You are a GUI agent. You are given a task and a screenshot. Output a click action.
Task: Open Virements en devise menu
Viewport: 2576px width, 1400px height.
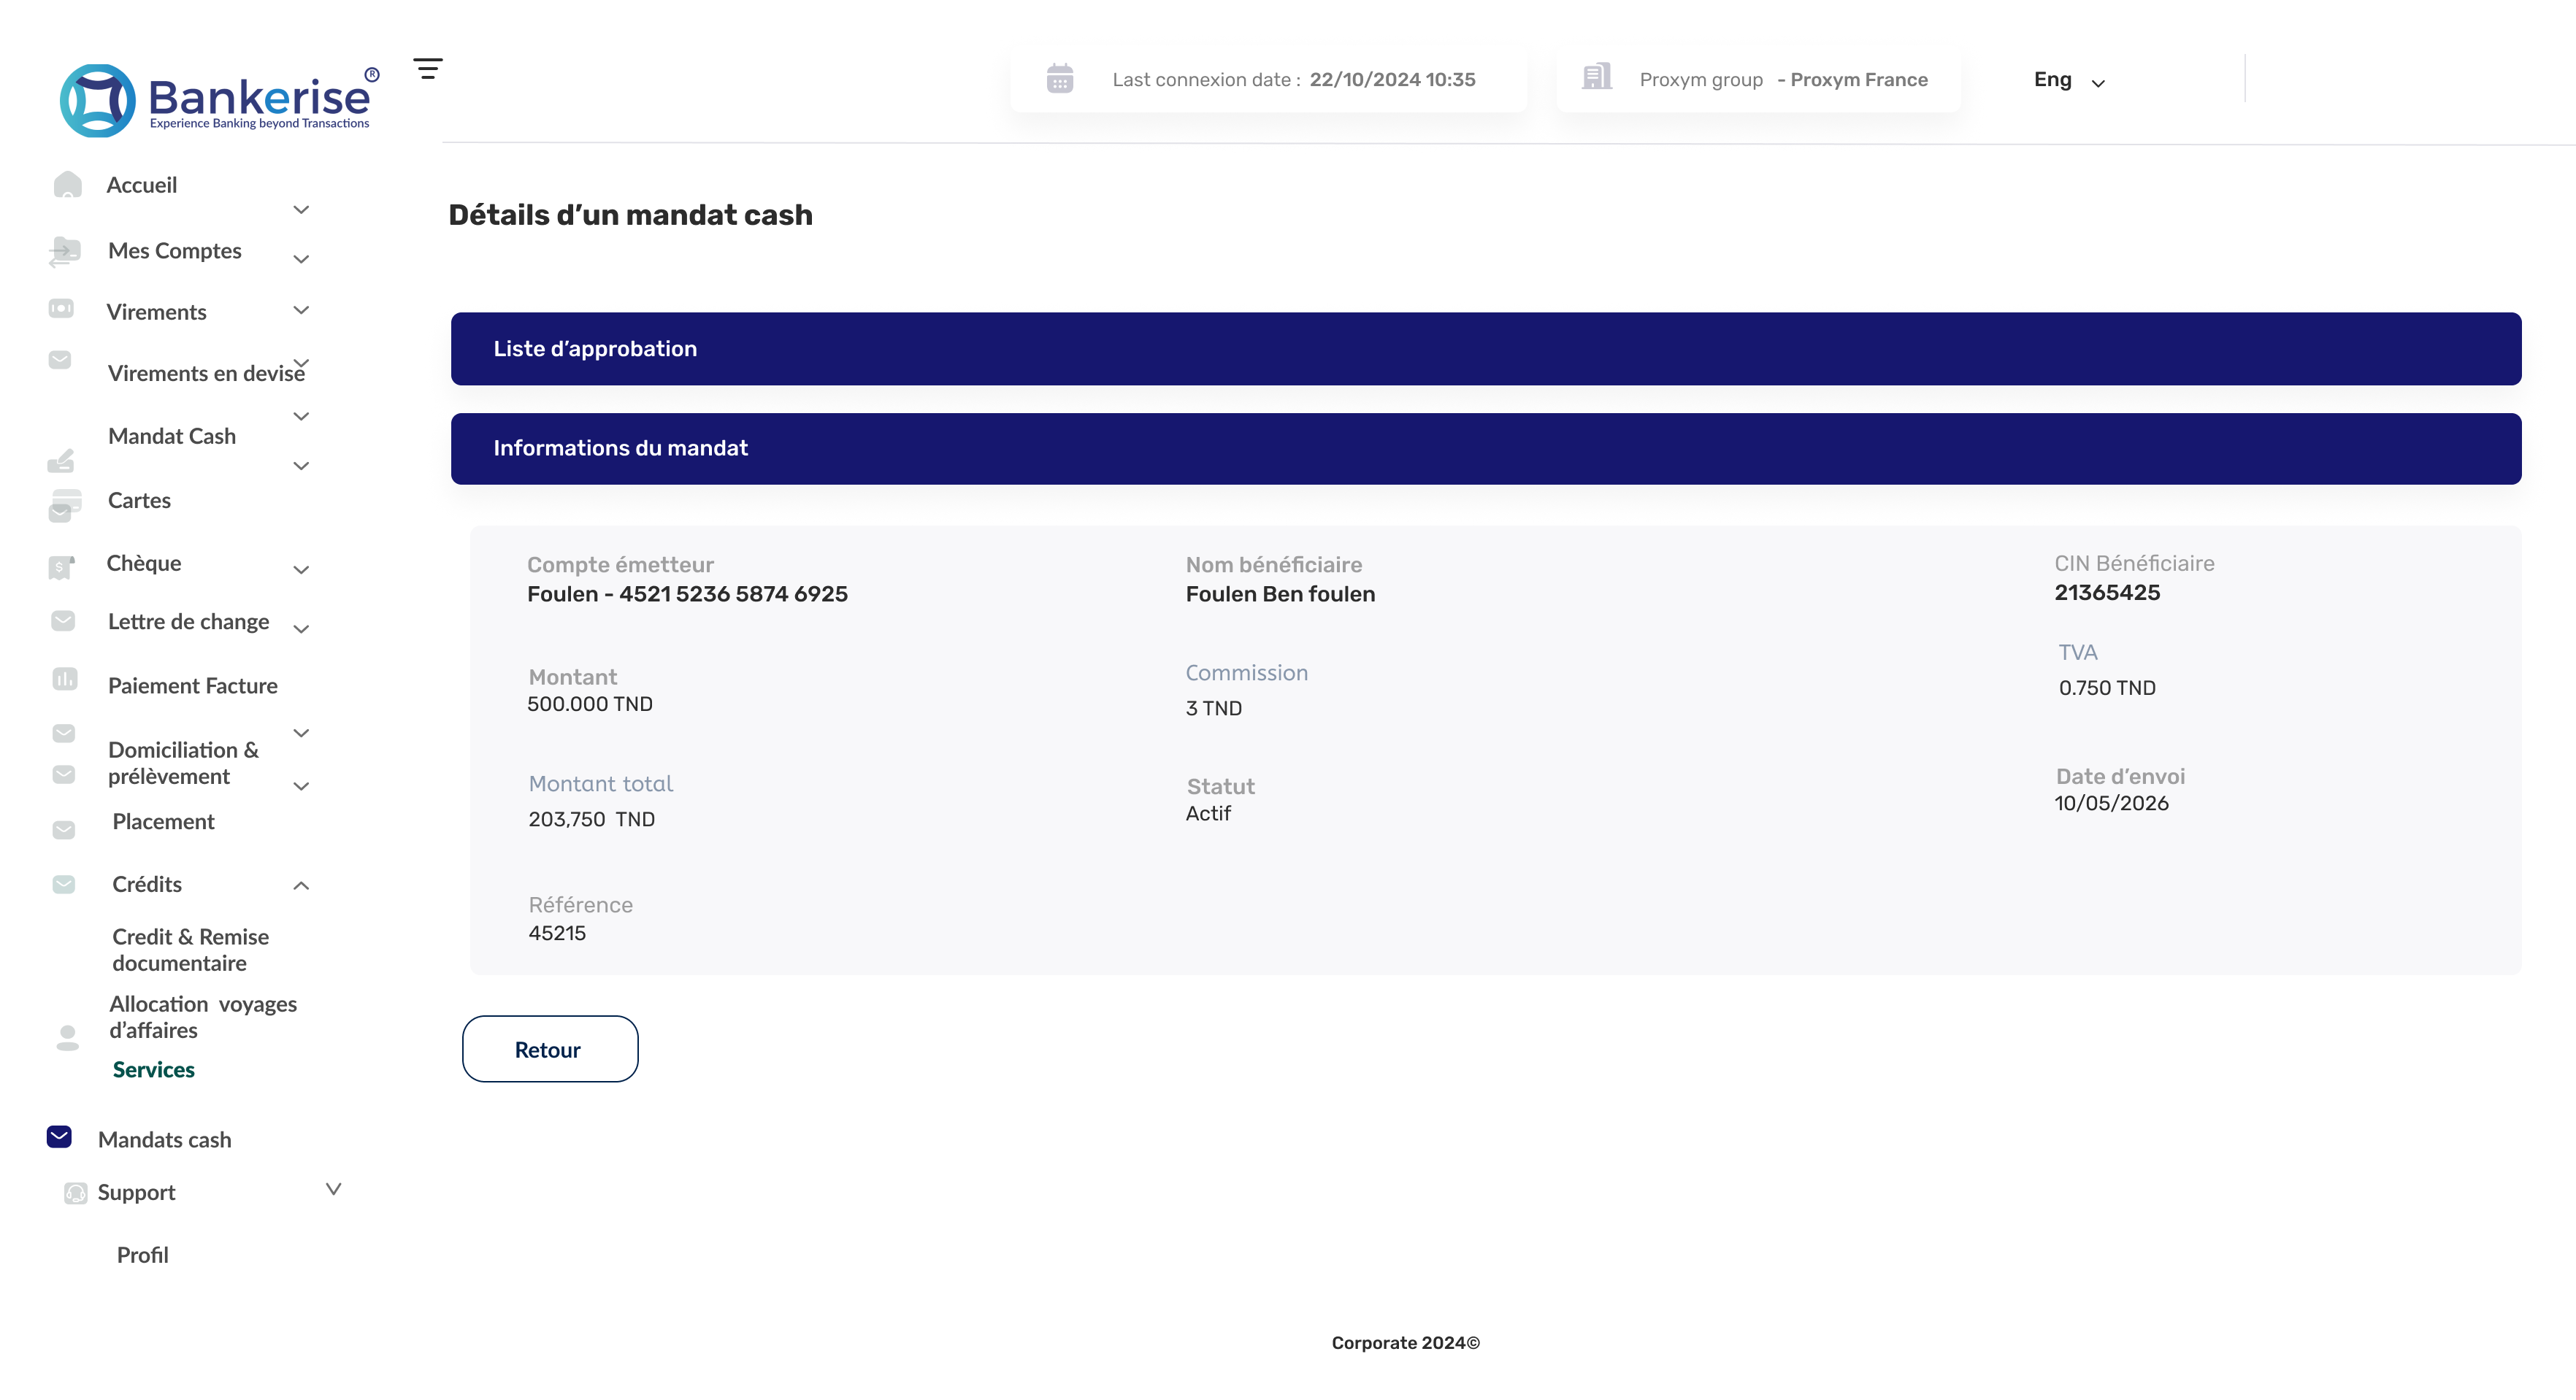[206, 373]
